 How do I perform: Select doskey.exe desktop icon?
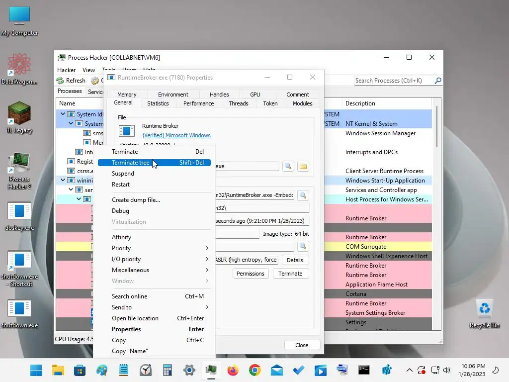click(19, 216)
